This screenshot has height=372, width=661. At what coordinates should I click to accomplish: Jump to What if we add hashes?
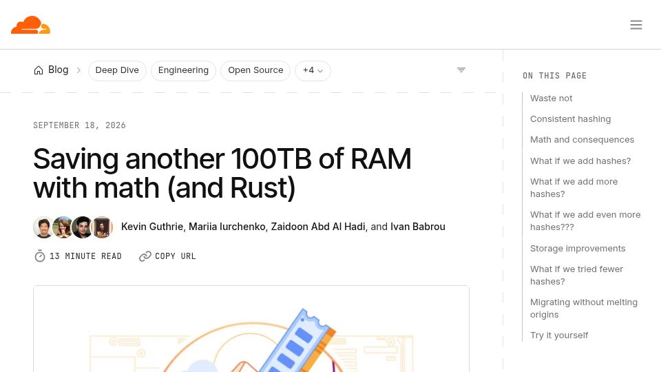[x=580, y=161]
